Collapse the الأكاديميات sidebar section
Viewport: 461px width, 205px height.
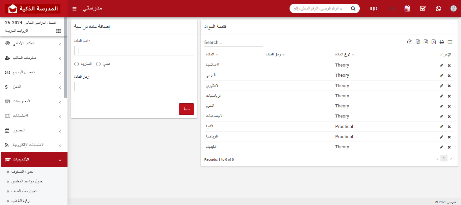(x=34, y=159)
